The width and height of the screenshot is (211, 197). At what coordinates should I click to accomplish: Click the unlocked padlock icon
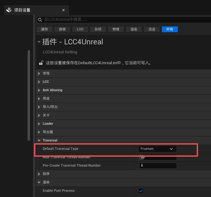point(41,63)
